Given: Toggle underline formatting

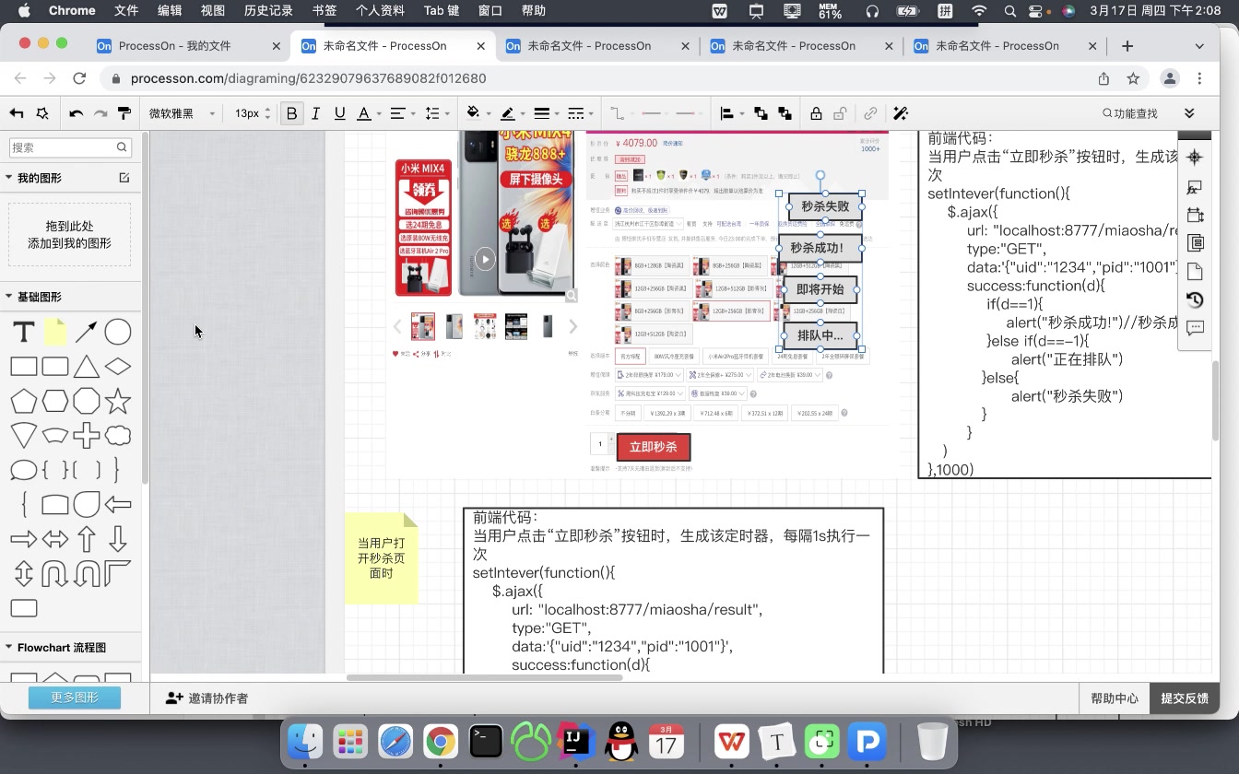Looking at the screenshot, I should pos(339,113).
